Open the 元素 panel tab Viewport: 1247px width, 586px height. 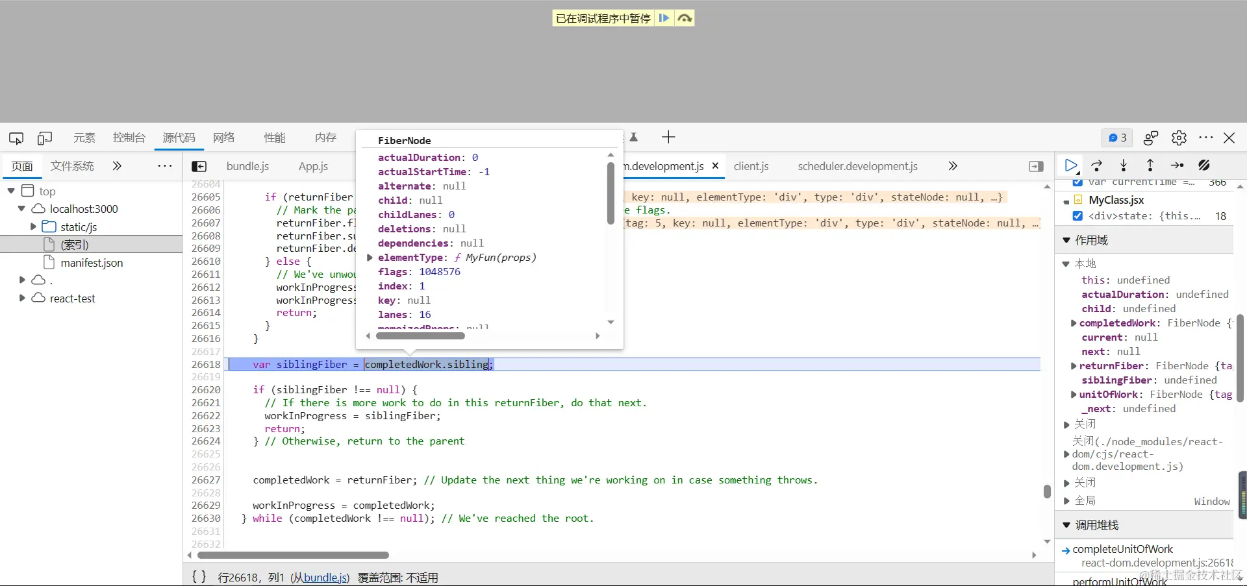click(x=84, y=138)
